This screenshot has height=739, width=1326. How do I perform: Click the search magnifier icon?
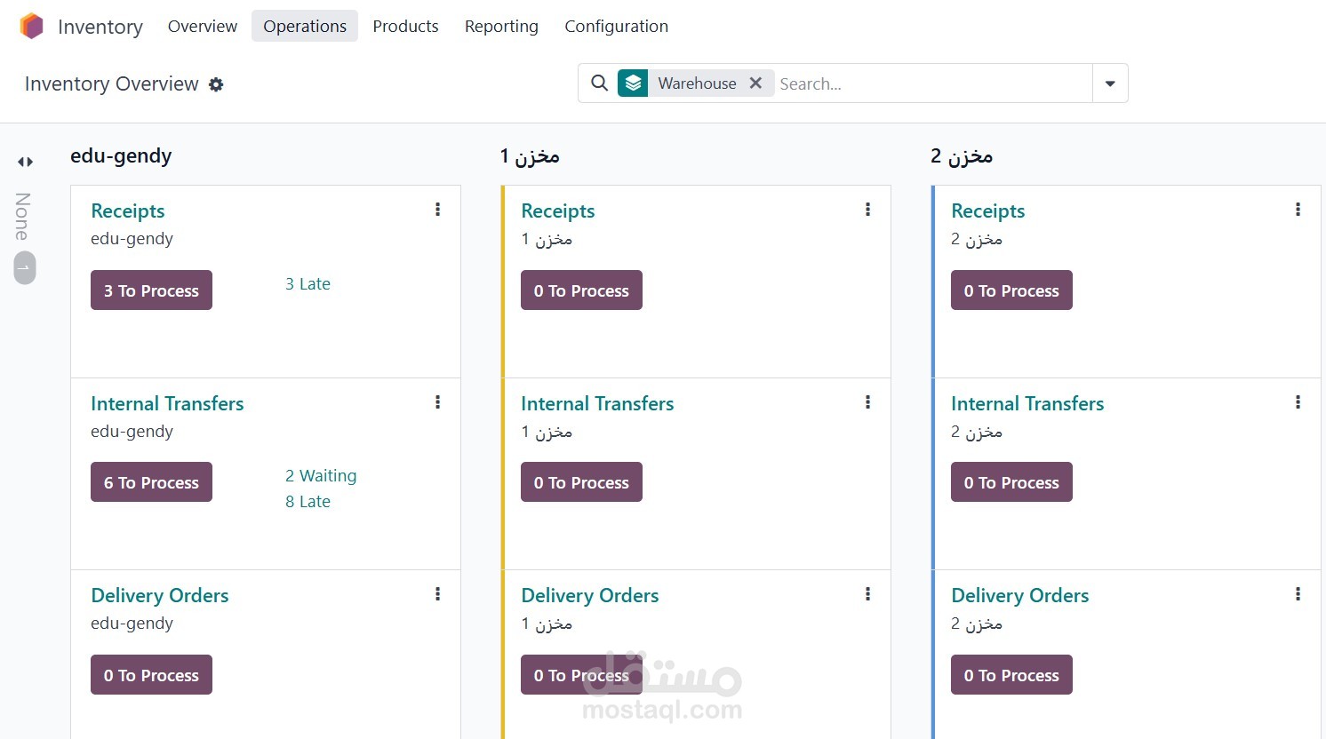[600, 83]
